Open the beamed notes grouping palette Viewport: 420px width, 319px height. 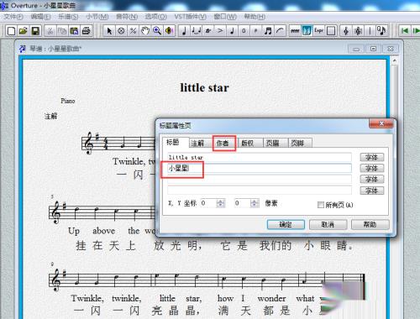pos(268,31)
